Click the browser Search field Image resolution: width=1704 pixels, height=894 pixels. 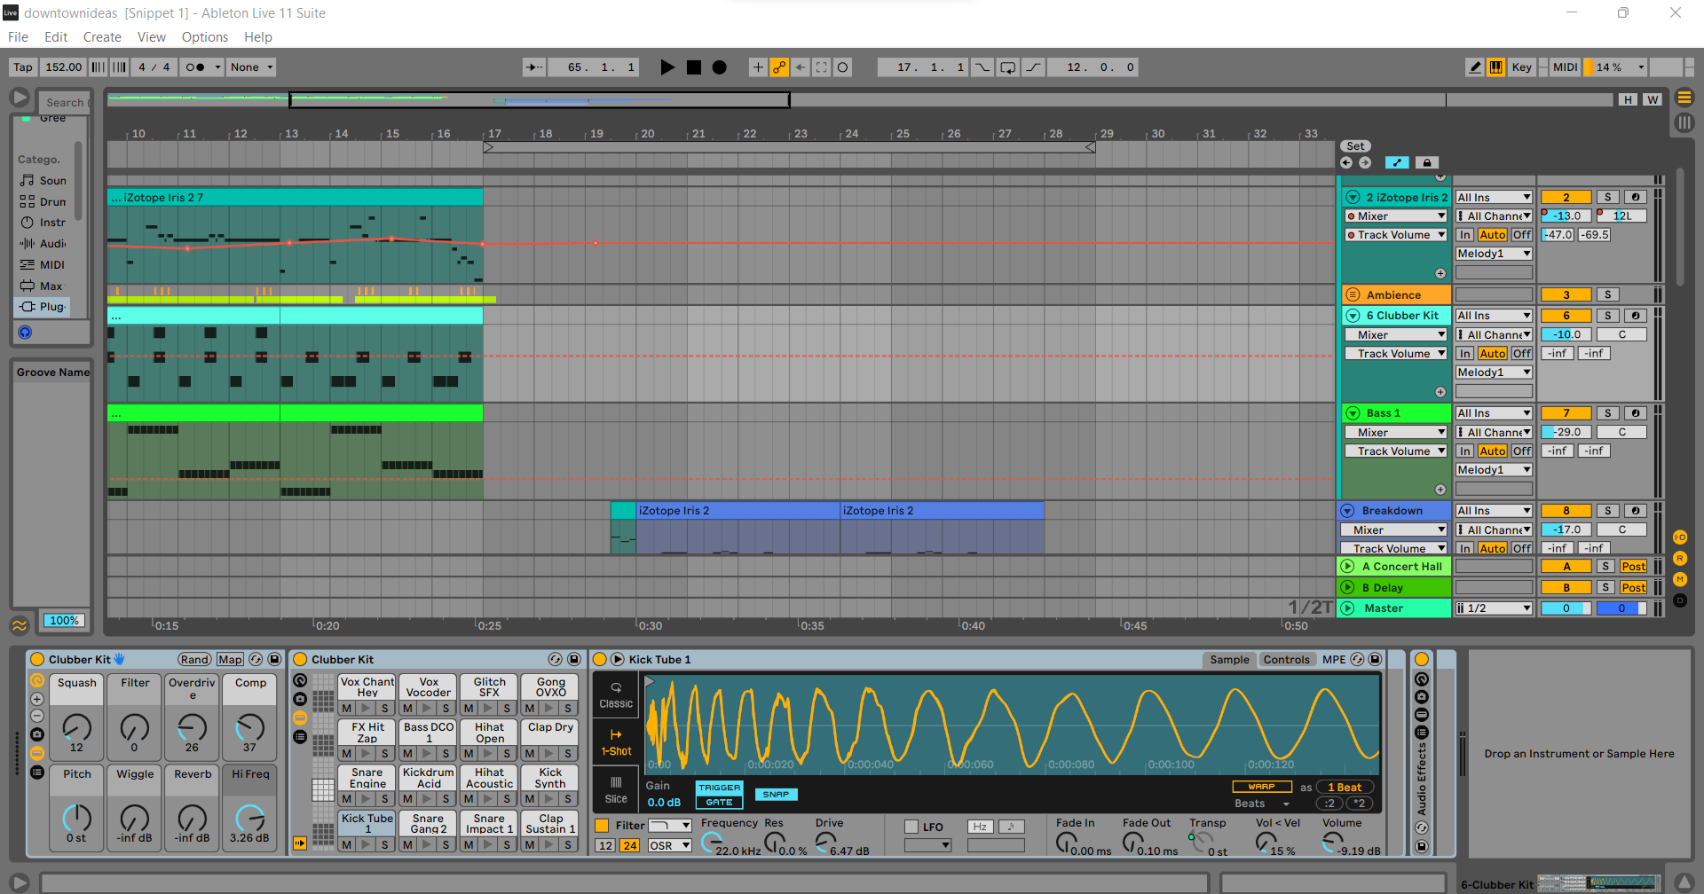tap(64, 102)
